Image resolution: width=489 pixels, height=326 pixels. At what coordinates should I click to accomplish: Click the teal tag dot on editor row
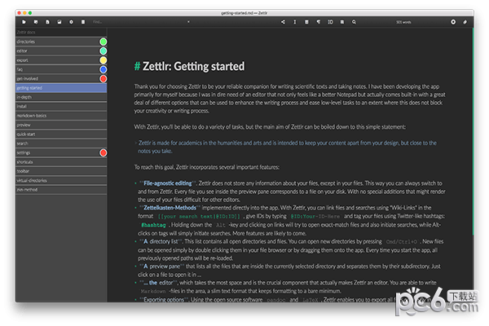(104, 51)
